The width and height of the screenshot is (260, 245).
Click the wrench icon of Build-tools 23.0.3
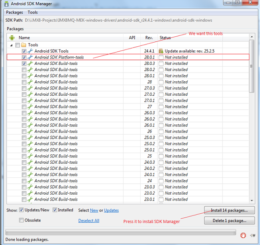30,187
